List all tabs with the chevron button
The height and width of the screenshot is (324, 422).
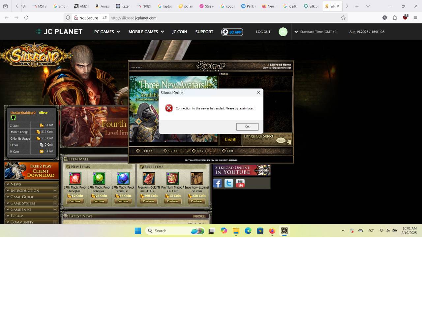[368, 6]
